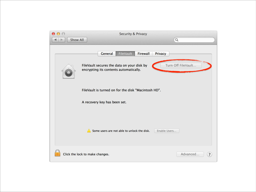
Task: Click the "Click the lock to make changes" text
Action: pyautogui.click(x=86, y=154)
